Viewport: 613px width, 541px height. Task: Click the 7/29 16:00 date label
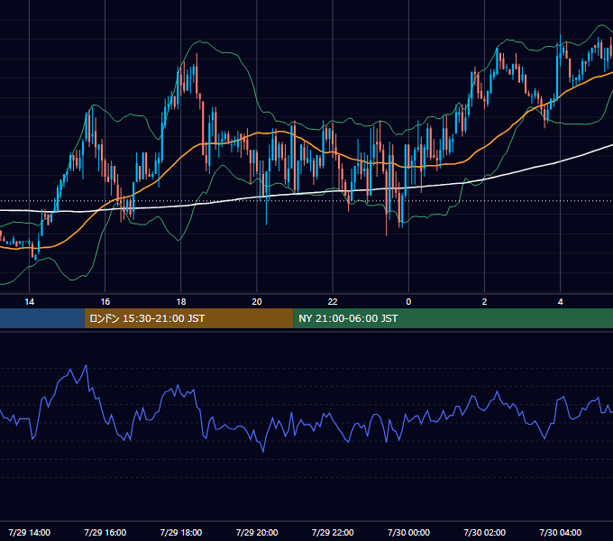point(105,532)
